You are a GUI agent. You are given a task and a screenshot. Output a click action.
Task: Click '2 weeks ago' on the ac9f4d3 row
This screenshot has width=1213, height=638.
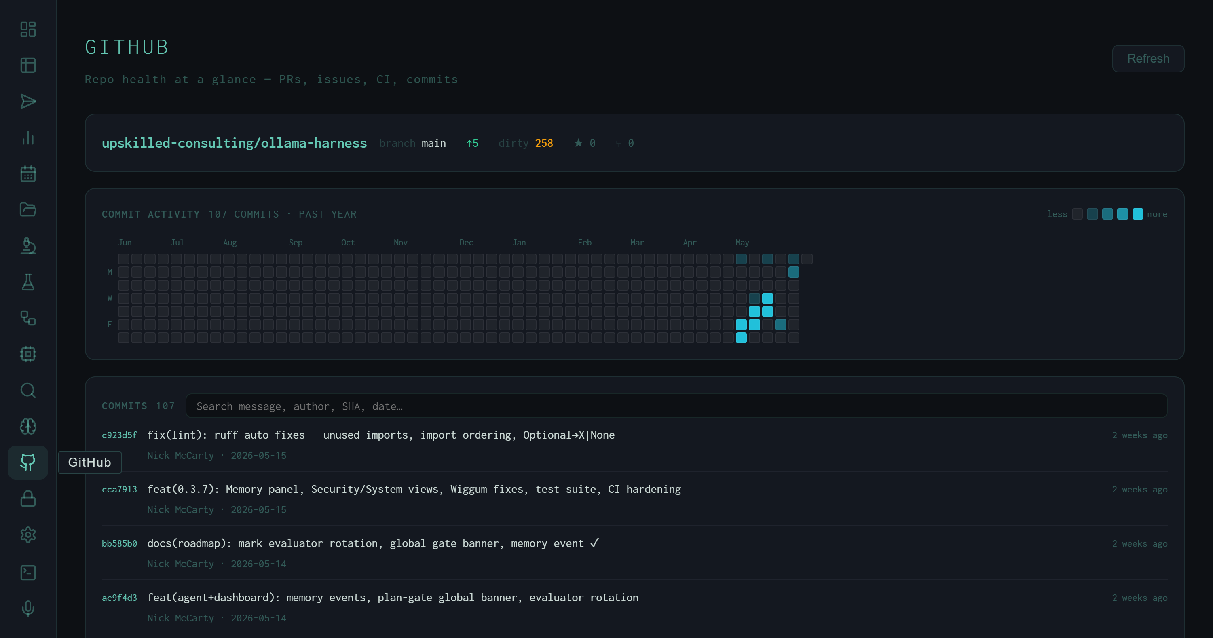(x=1139, y=598)
